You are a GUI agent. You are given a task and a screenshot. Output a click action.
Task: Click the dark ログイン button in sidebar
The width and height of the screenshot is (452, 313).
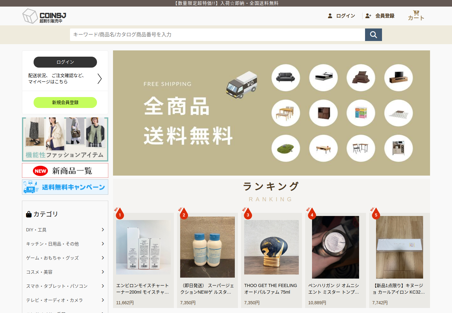click(x=65, y=62)
